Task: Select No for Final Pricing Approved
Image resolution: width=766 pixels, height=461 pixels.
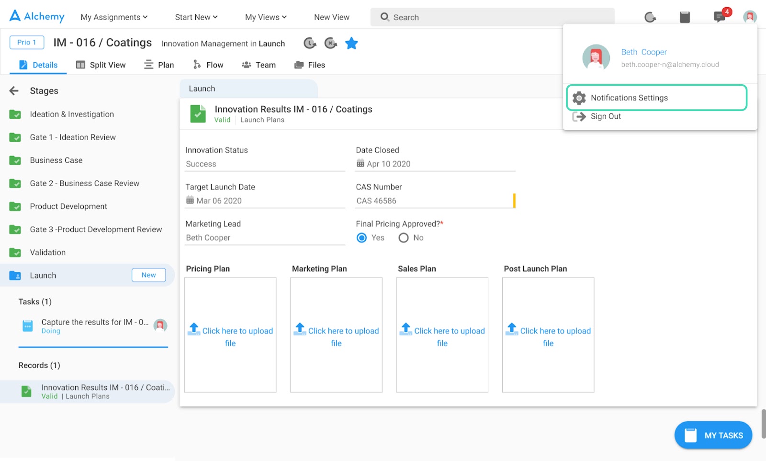Action: pyautogui.click(x=404, y=238)
